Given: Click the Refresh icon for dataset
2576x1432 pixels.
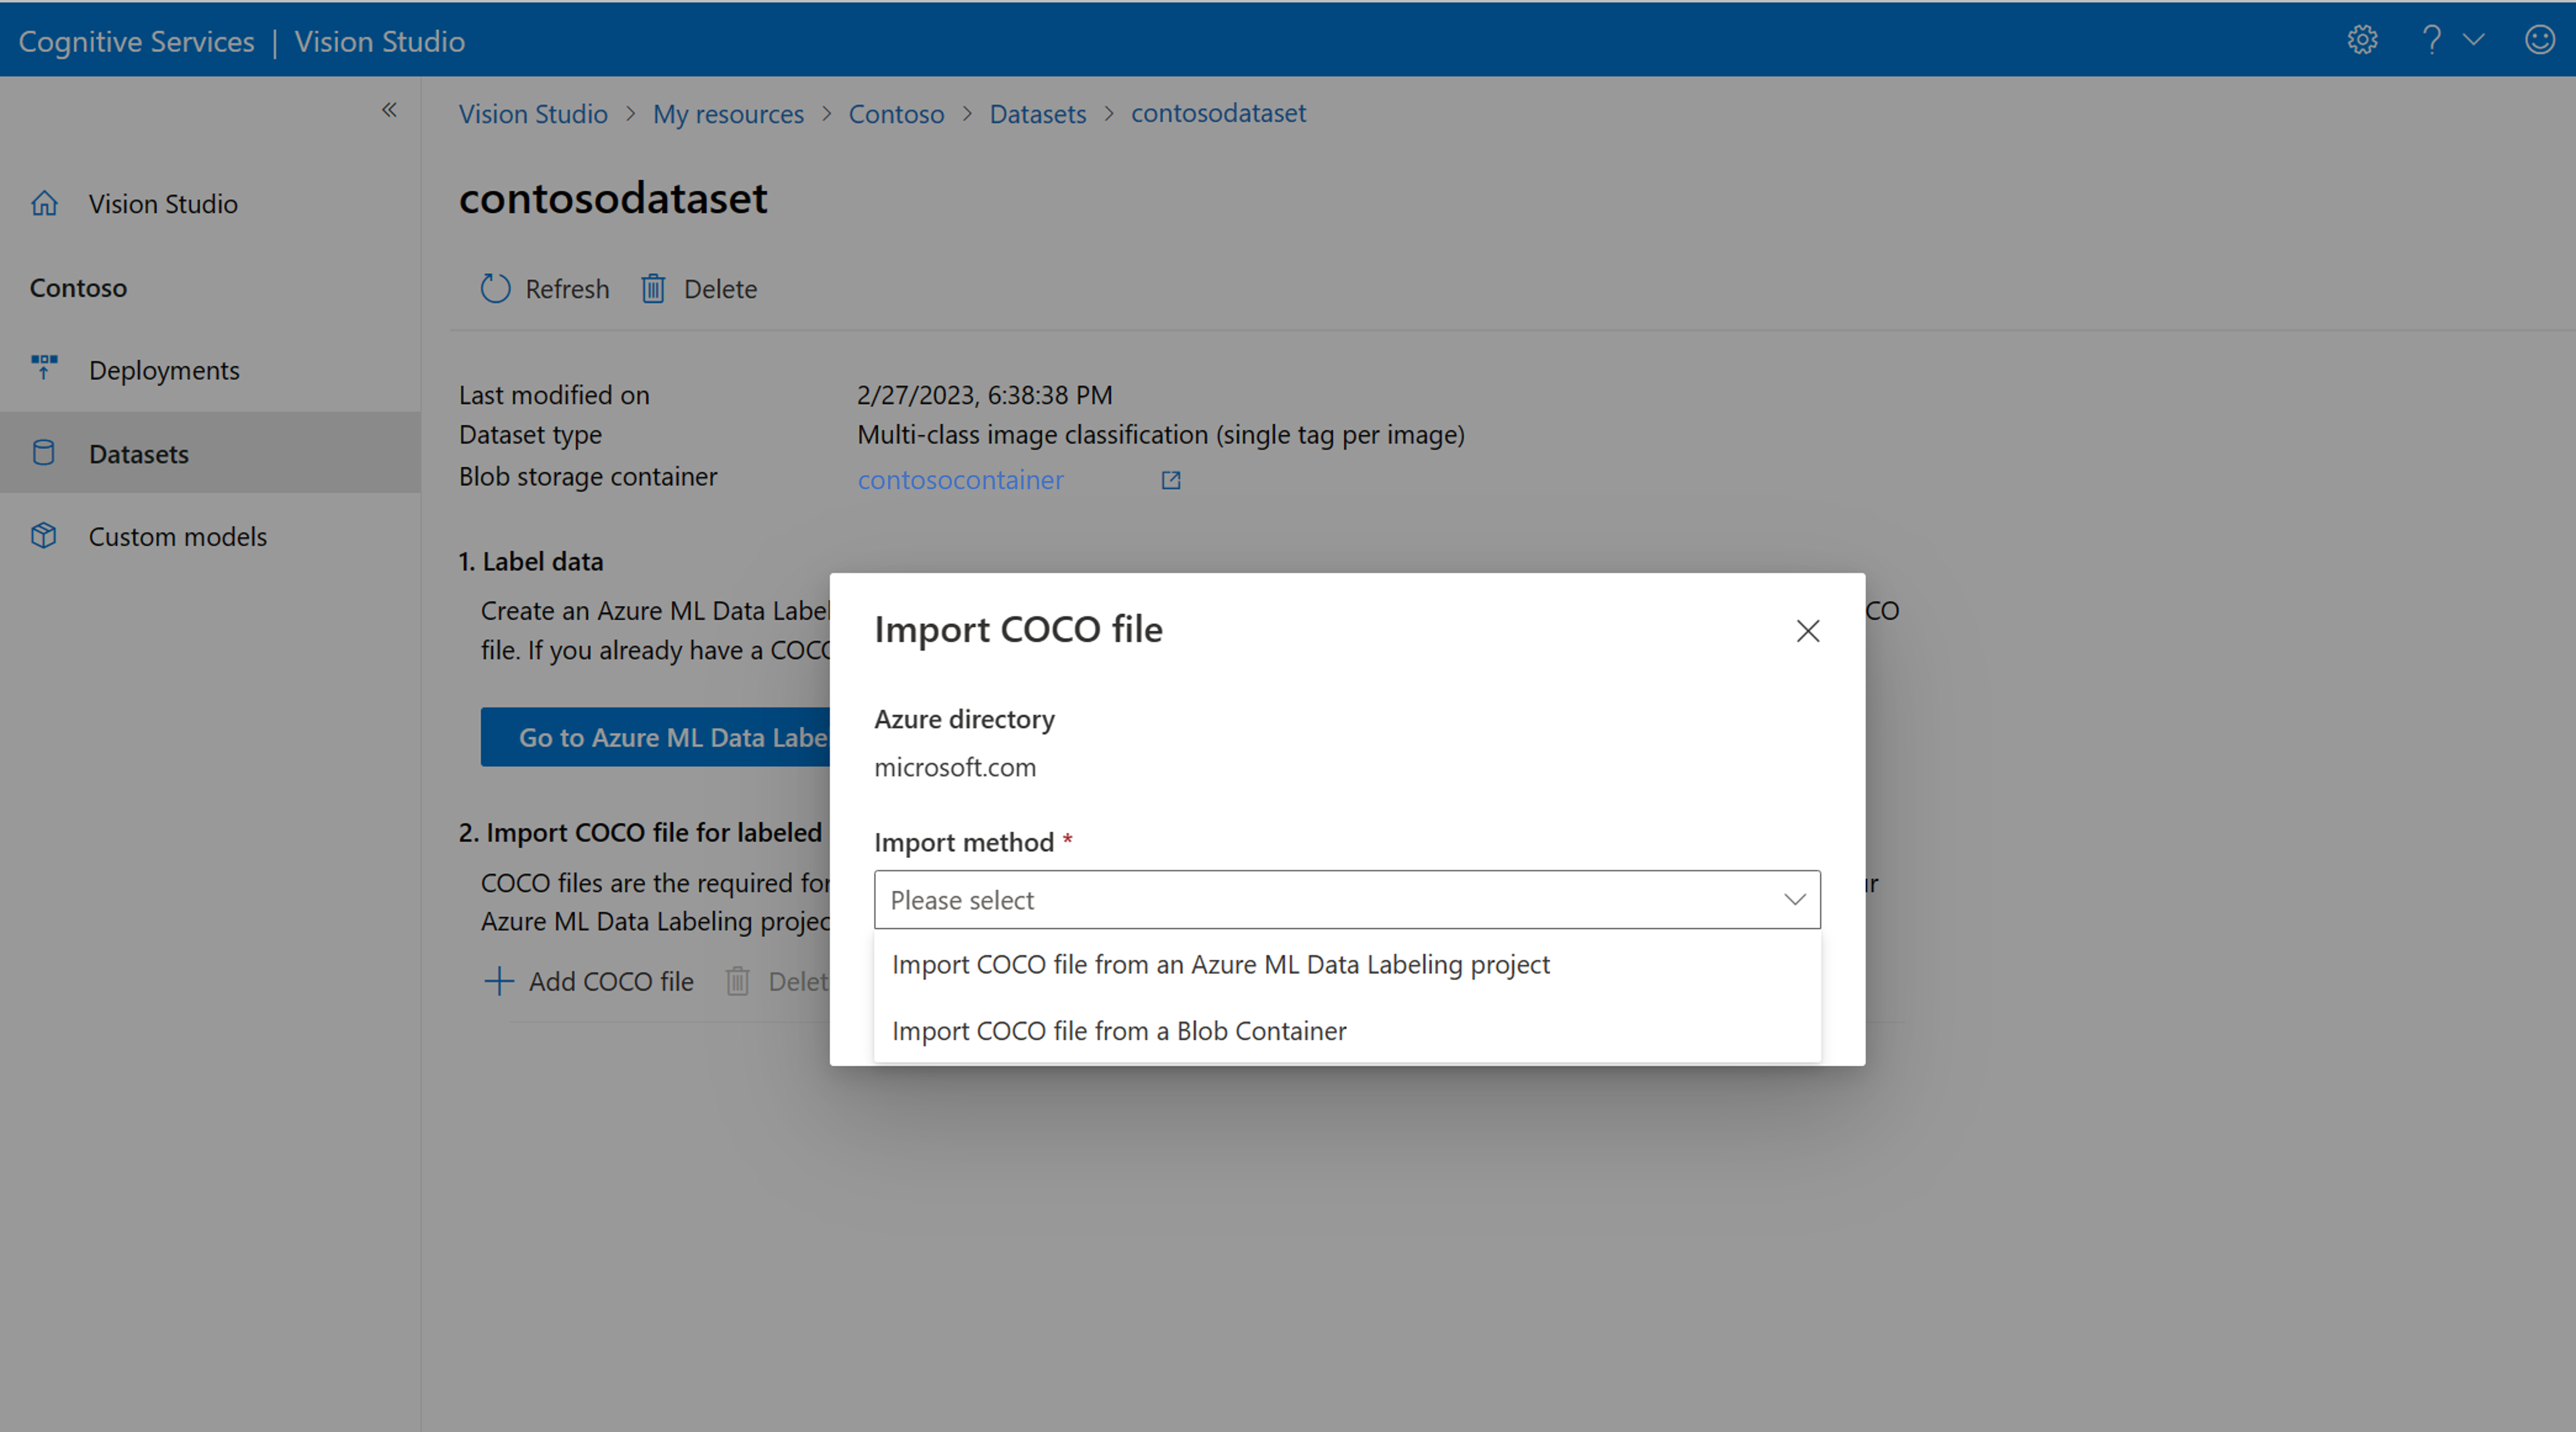Looking at the screenshot, I should point(494,287).
